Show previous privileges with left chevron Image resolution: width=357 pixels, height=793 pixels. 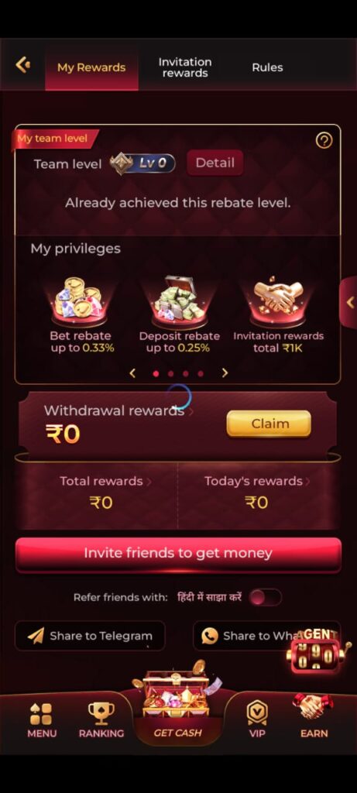click(132, 372)
